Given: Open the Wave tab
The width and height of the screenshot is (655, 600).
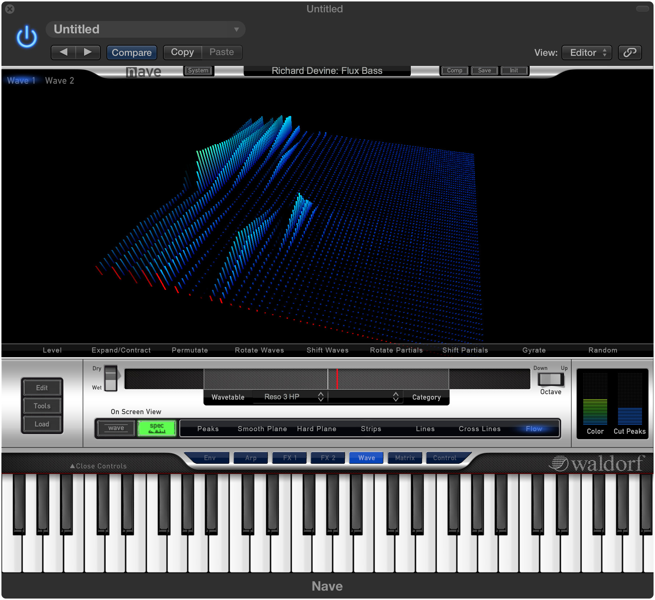Looking at the screenshot, I should coord(367,458).
